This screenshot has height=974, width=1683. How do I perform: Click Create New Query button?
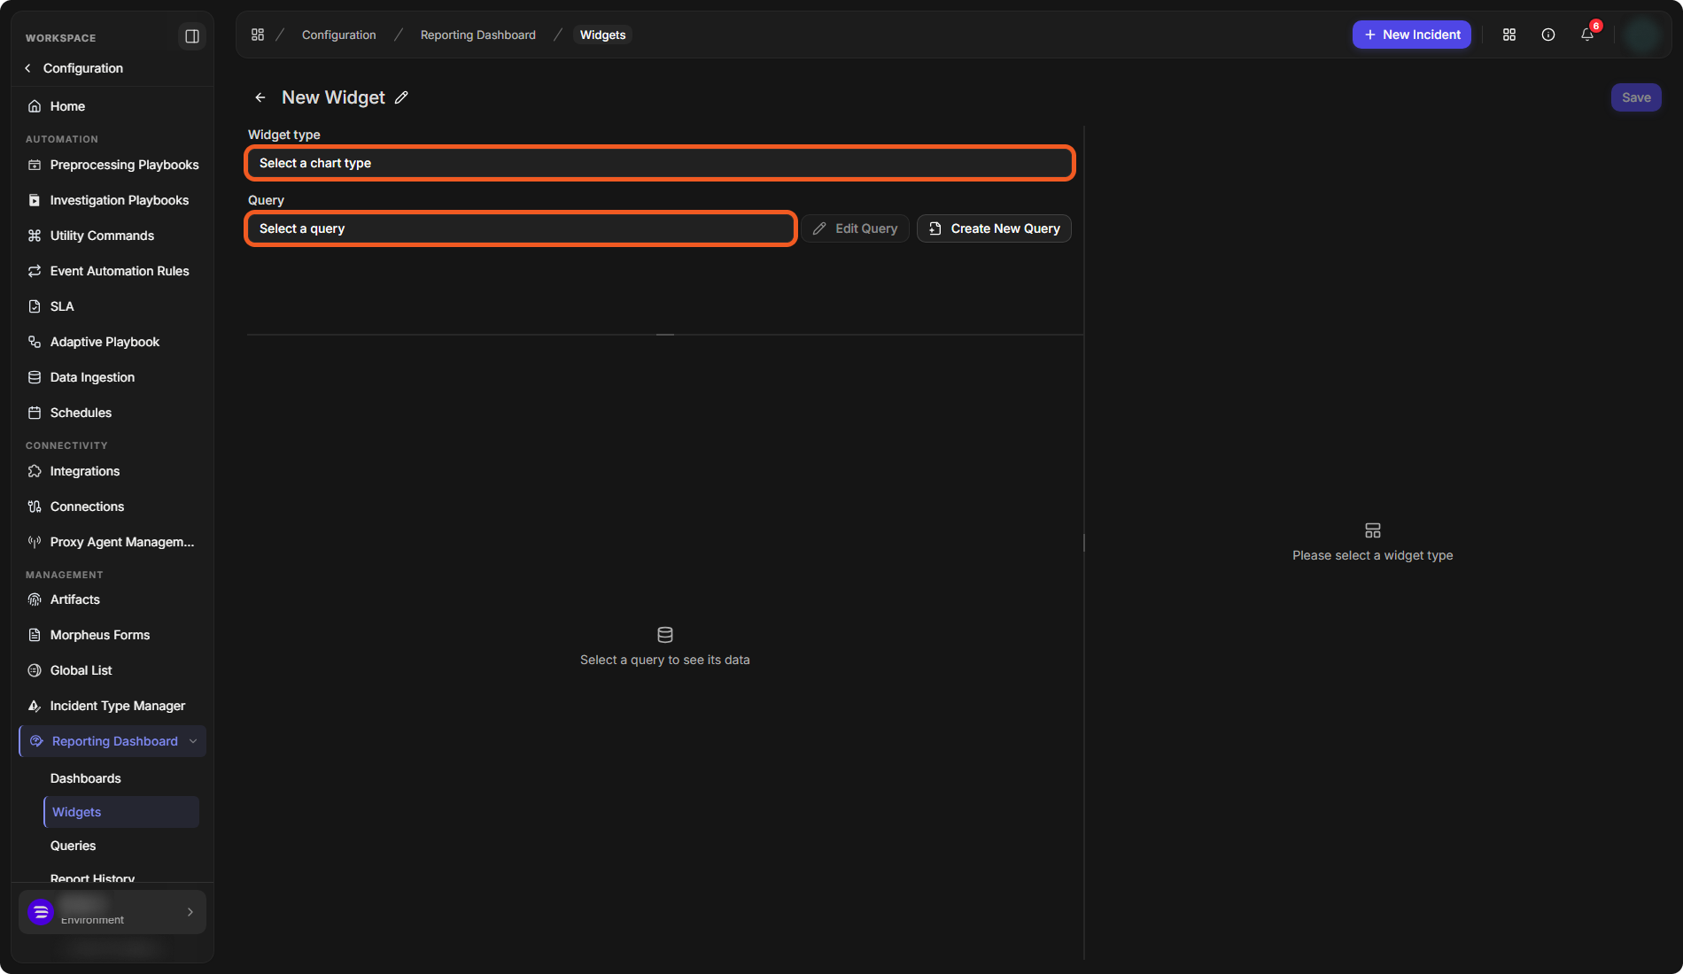point(994,228)
